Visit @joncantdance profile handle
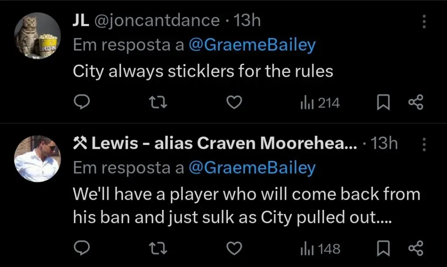Viewport: 447px width, 267px height. click(157, 21)
